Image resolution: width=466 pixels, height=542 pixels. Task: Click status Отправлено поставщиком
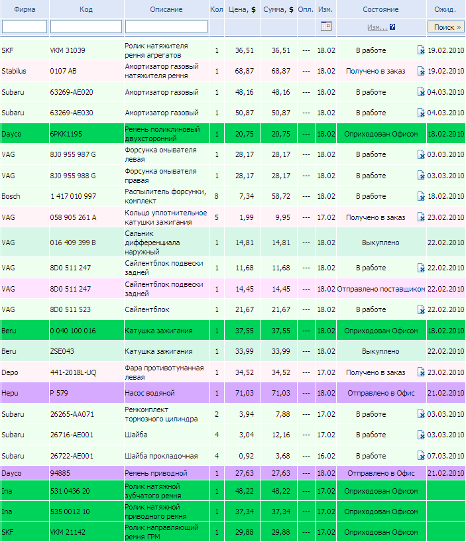[x=381, y=289]
